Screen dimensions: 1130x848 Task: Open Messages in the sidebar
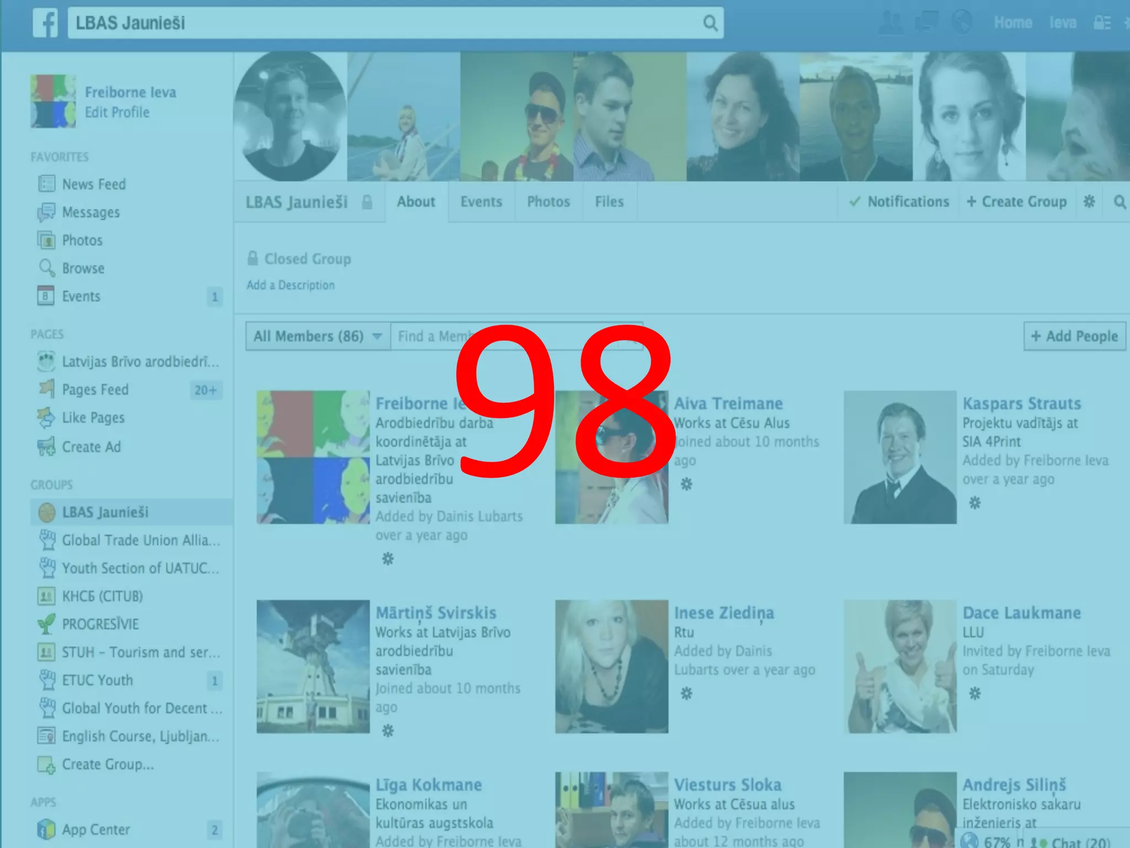pos(90,212)
